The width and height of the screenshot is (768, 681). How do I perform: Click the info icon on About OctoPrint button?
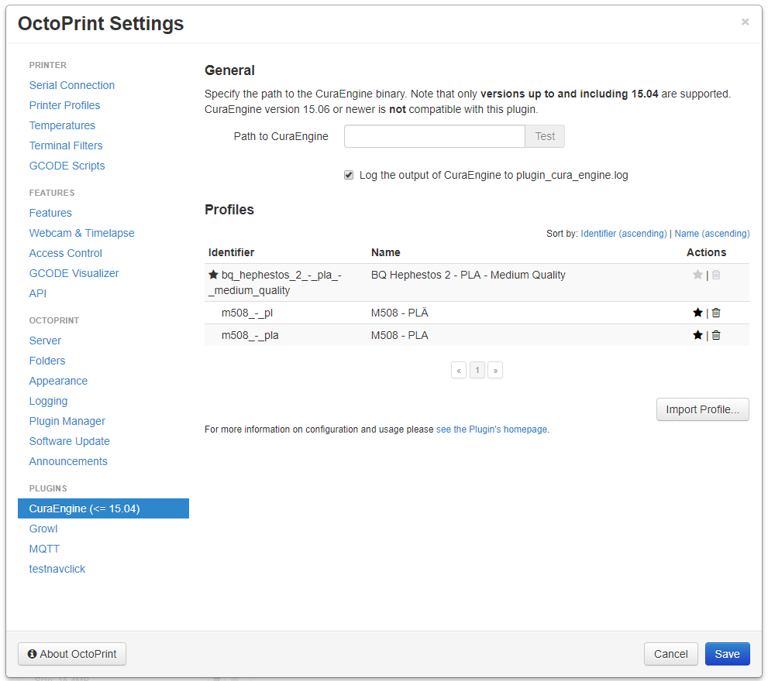point(31,654)
